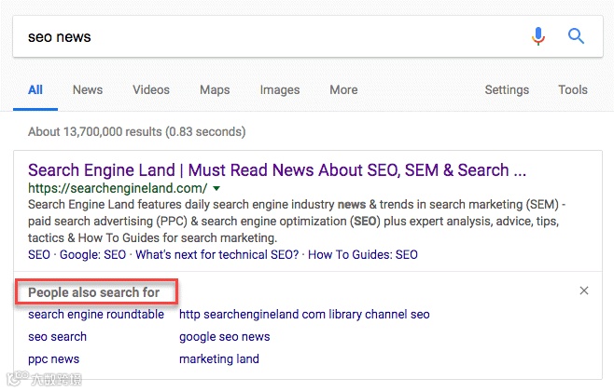Click the "ppc news" related search
The image size is (614, 392).
point(53,359)
